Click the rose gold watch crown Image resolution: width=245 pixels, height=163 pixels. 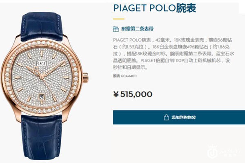(85, 77)
